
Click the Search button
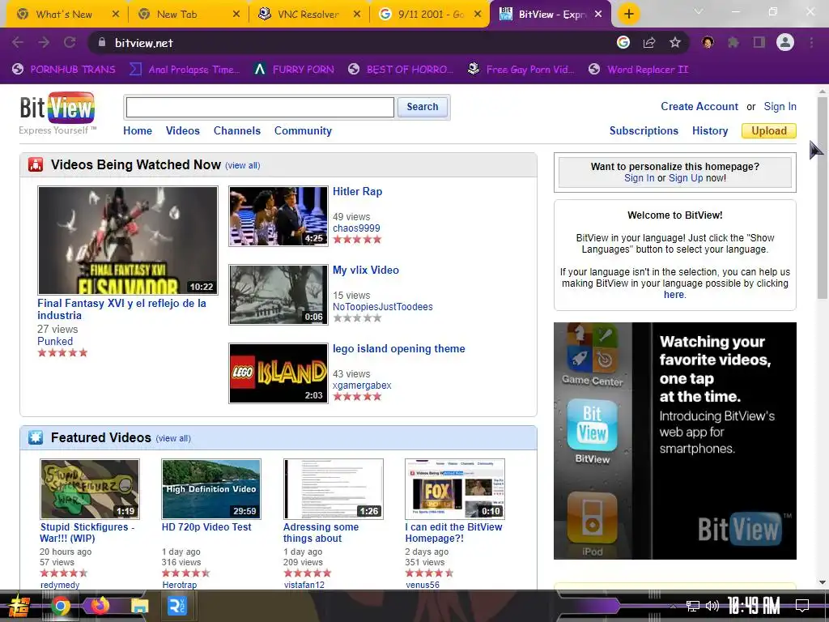coord(423,107)
